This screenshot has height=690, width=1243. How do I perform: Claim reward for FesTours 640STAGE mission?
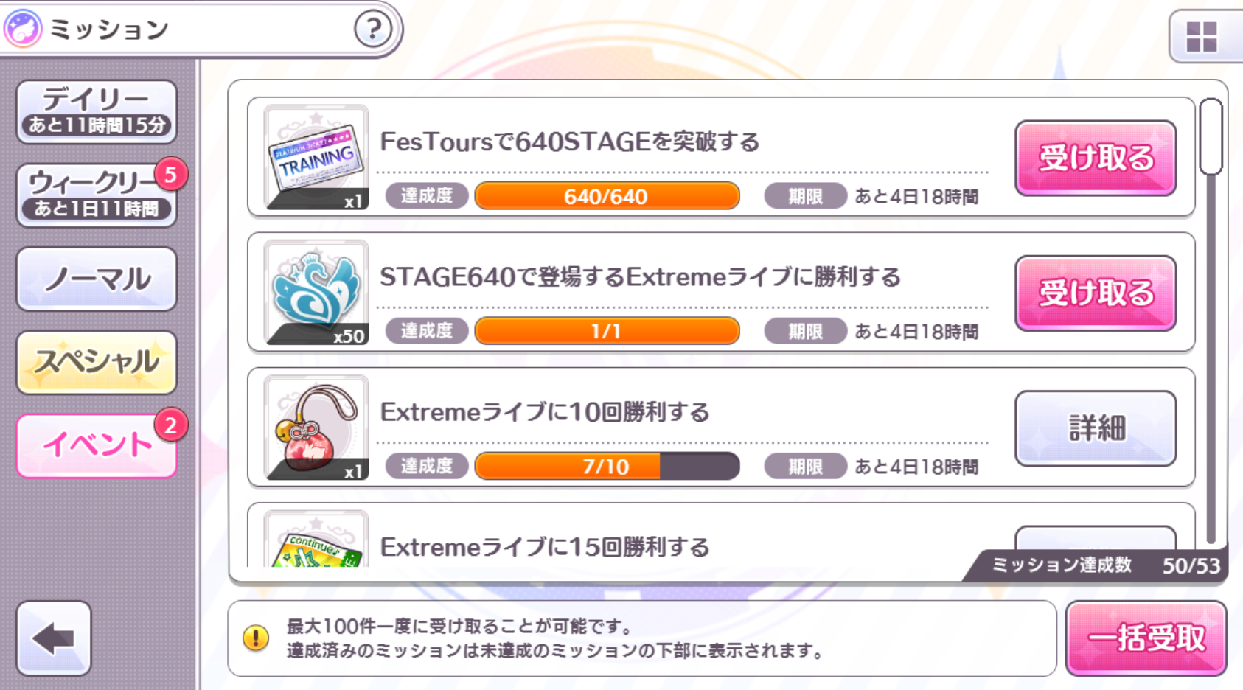point(1095,158)
